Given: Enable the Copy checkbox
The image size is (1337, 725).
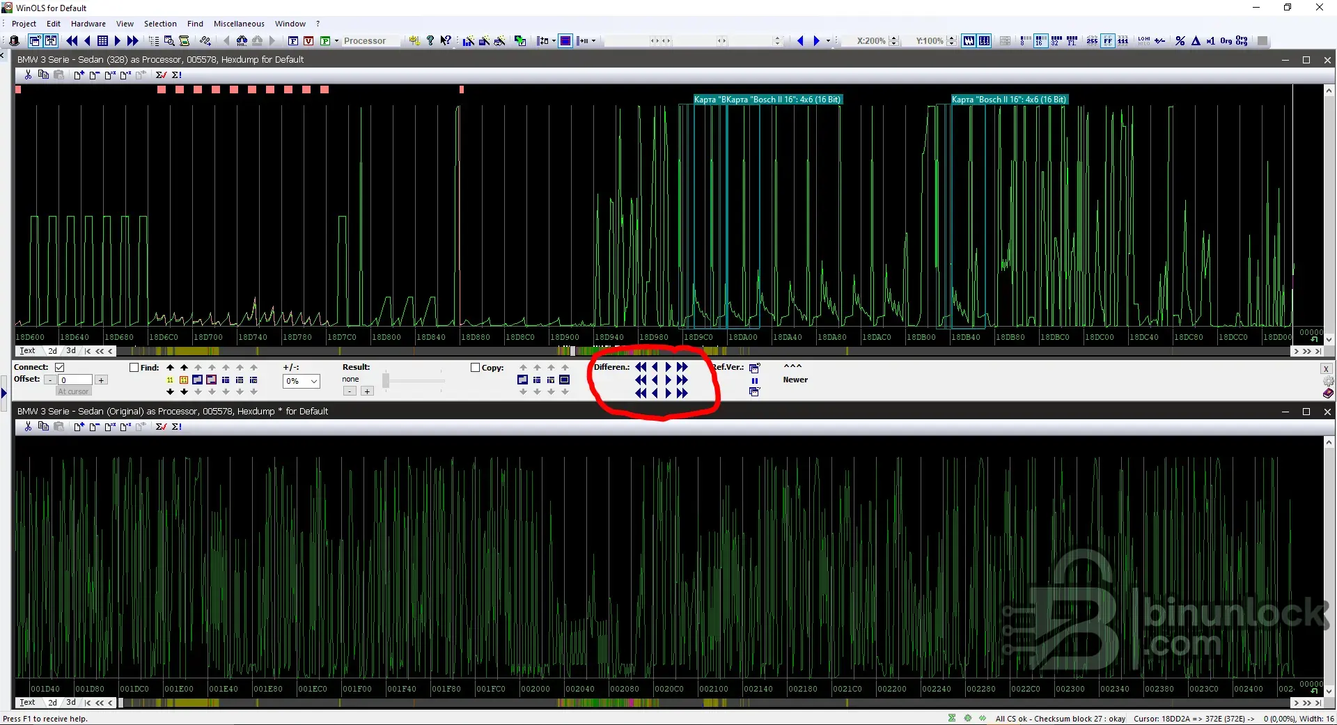Looking at the screenshot, I should pyautogui.click(x=476, y=368).
